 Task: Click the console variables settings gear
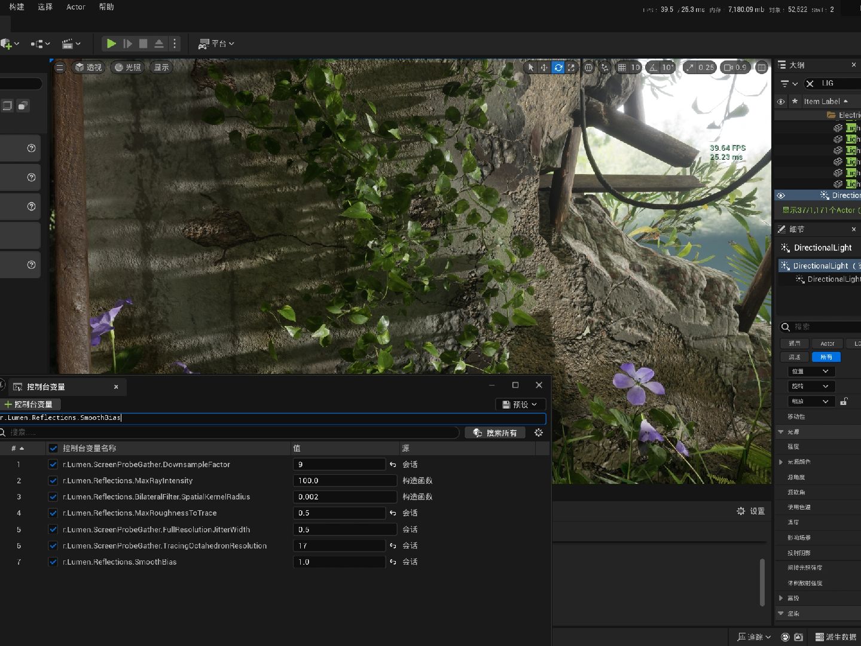(x=539, y=432)
